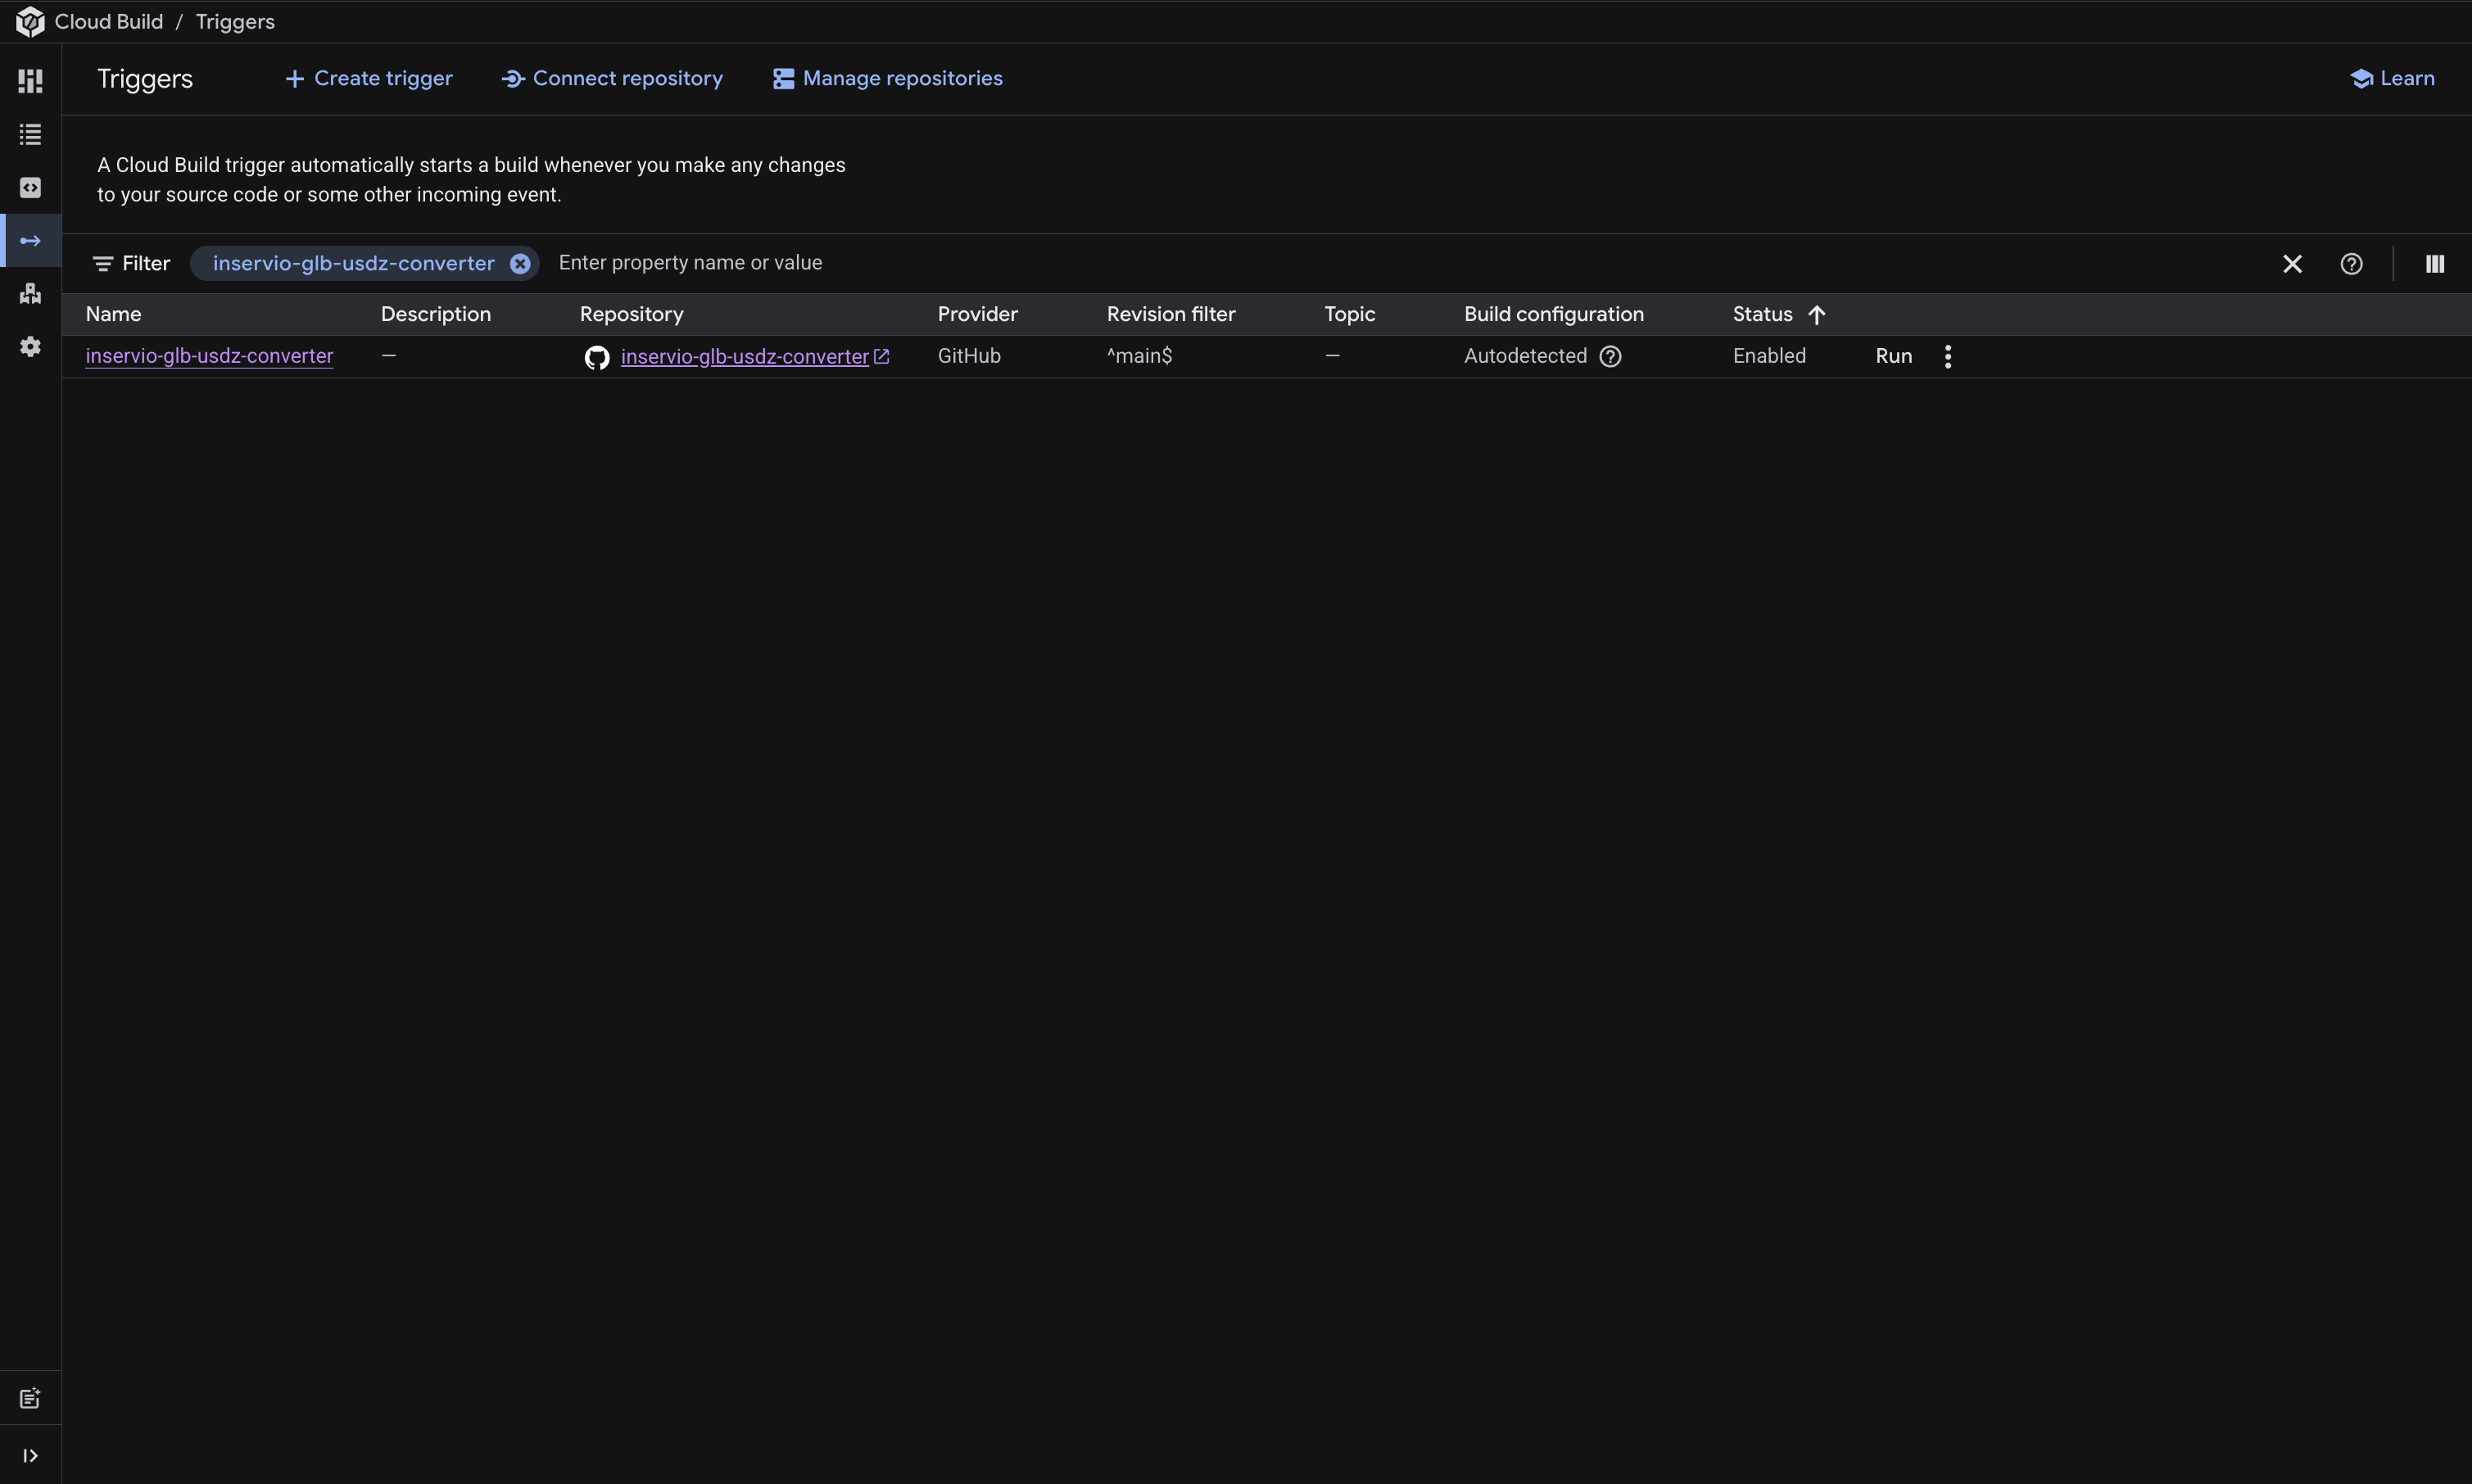
Task: Focus the filter property input field
Action: (1400, 263)
